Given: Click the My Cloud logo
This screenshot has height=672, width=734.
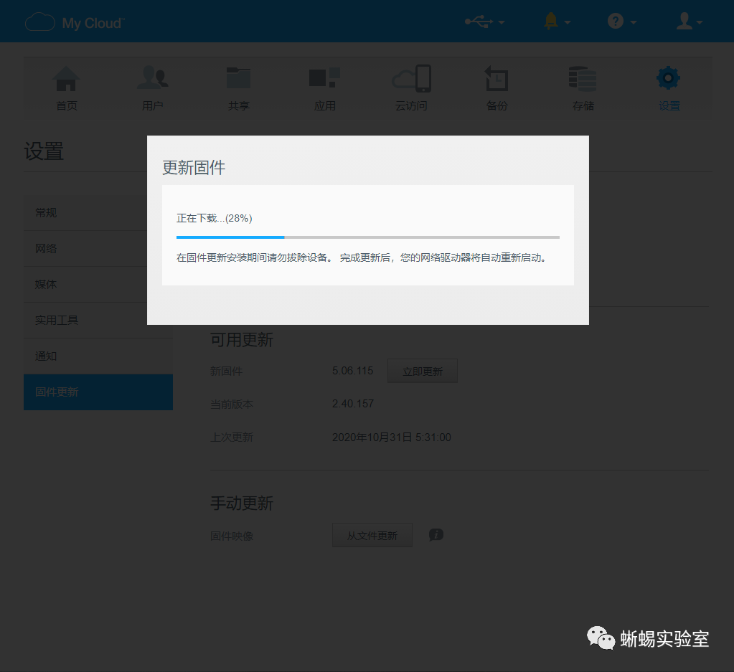Looking at the screenshot, I should coord(74,22).
